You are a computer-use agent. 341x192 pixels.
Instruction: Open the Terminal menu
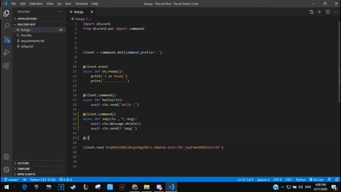coord(81,4)
